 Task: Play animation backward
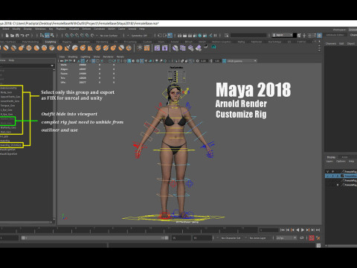click(x=297, y=230)
